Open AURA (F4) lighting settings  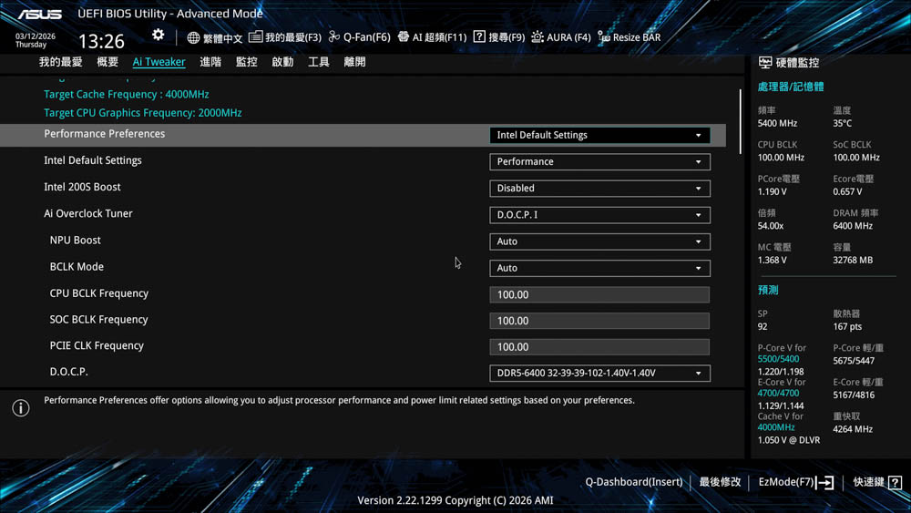[560, 37]
